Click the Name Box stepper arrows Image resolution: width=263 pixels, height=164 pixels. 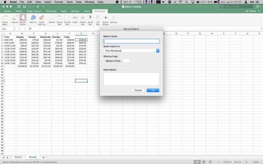tap(14, 29)
